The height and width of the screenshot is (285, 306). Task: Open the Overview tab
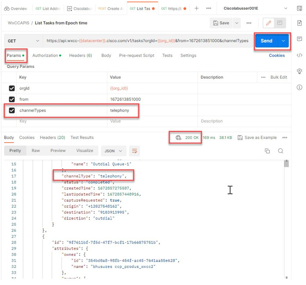[16, 9]
